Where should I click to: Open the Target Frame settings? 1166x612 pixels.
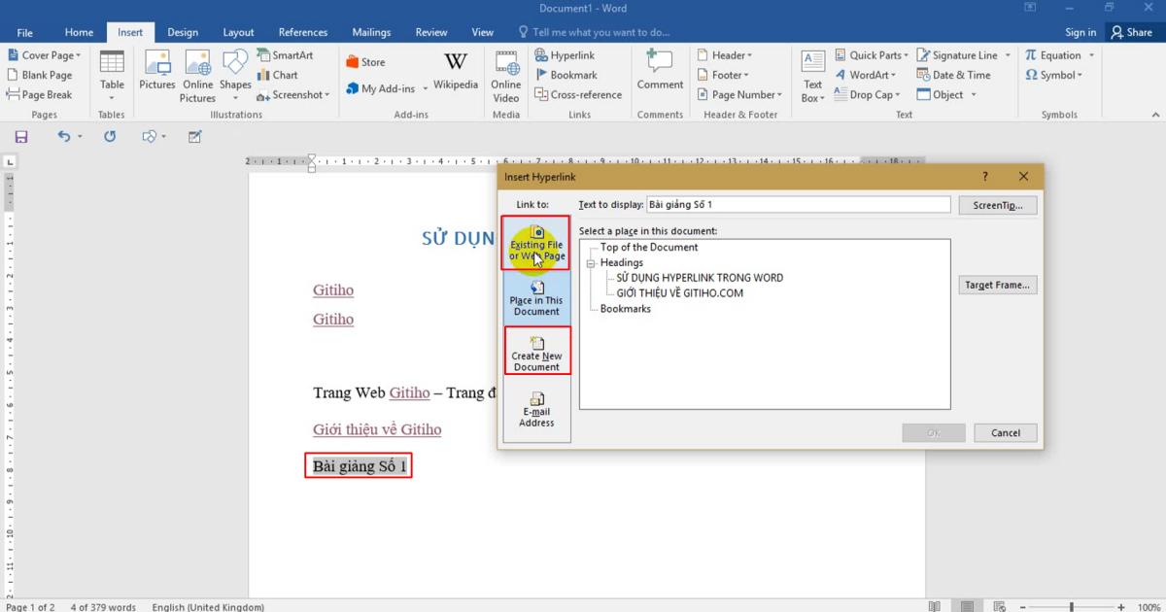click(x=997, y=284)
